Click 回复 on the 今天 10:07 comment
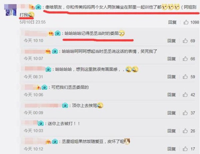200x154 pixels. 172,59
